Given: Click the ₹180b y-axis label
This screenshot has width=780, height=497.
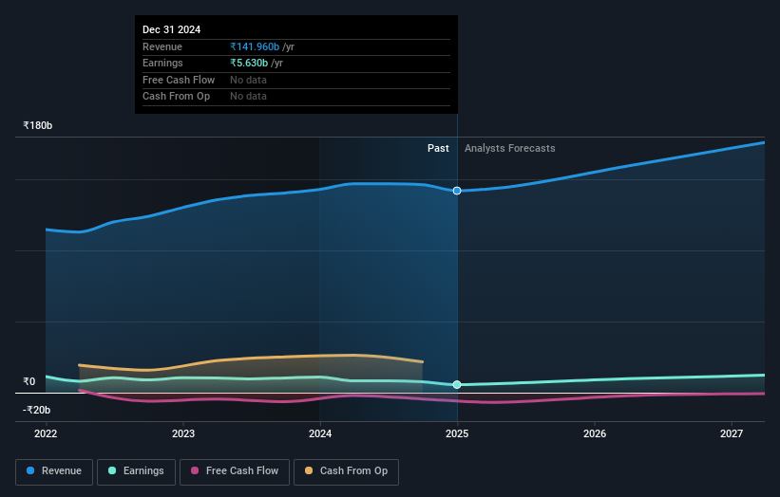Looking at the screenshot, I should coord(37,125).
